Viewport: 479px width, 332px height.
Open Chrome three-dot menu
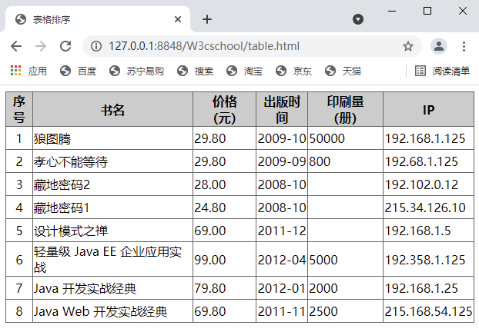464,46
